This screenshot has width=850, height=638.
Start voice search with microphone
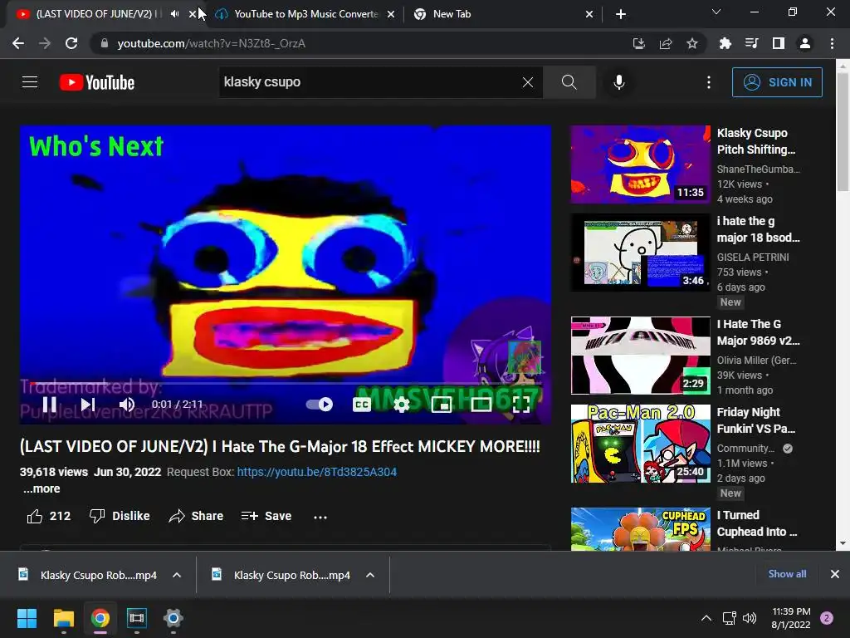pos(618,82)
